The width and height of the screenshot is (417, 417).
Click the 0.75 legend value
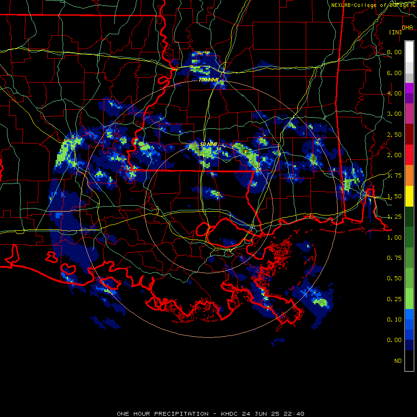(394, 258)
